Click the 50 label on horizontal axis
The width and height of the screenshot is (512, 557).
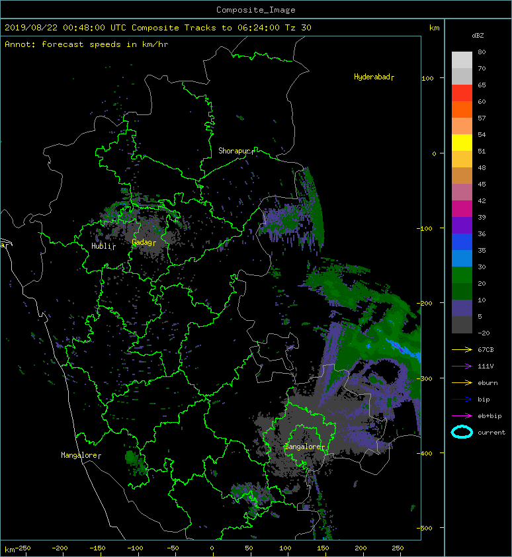click(249, 548)
